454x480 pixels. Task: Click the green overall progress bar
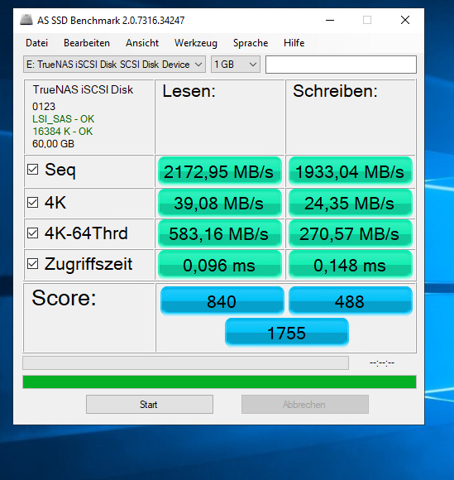pyautogui.click(x=219, y=382)
